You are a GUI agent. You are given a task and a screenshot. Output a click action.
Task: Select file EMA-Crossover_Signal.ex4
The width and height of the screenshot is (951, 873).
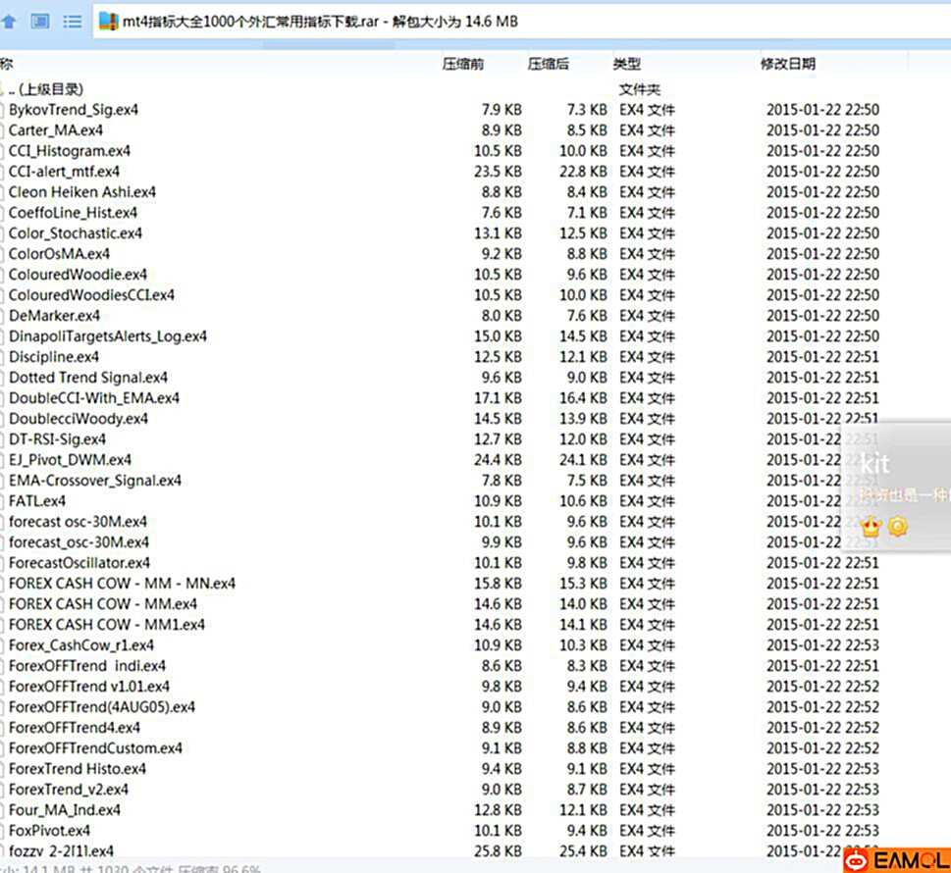[94, 481]
